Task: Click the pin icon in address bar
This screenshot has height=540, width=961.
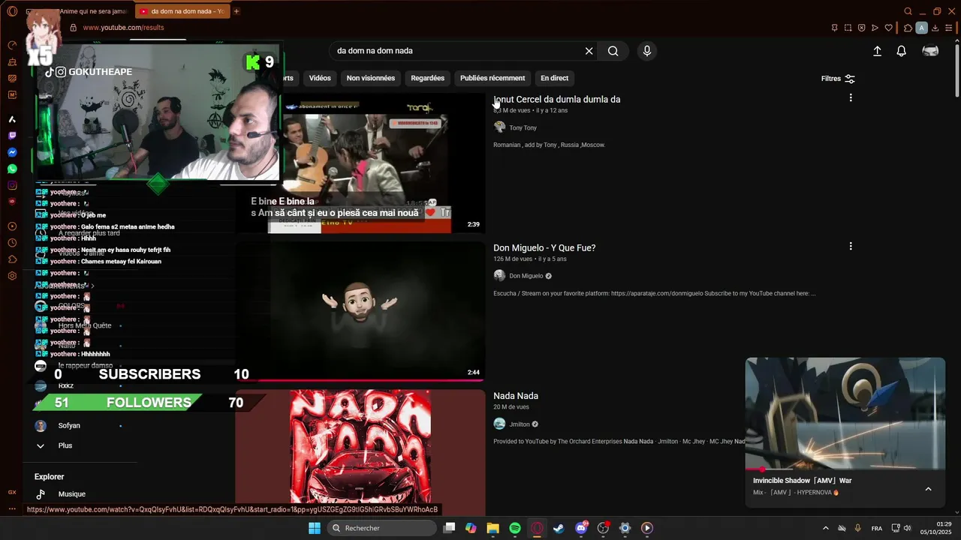Action: tap(834, 28)
